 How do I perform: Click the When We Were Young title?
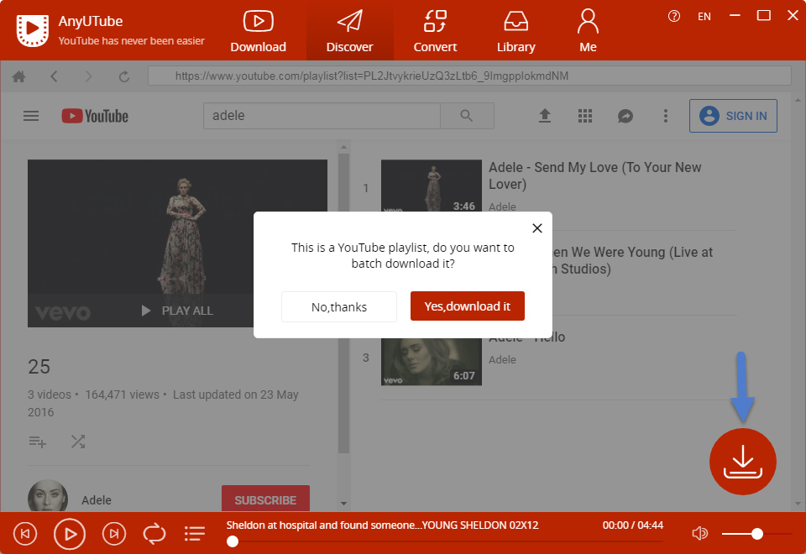pyautogui.click(x=632, y=260)
